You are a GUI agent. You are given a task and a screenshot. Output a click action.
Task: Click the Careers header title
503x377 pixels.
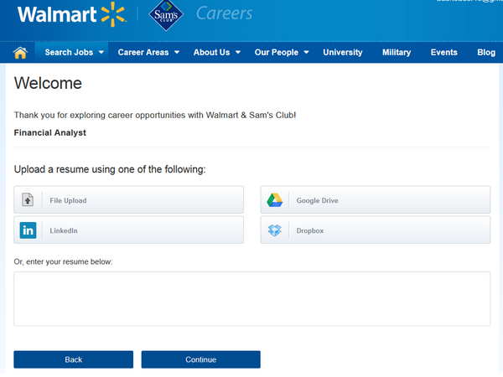224,13
